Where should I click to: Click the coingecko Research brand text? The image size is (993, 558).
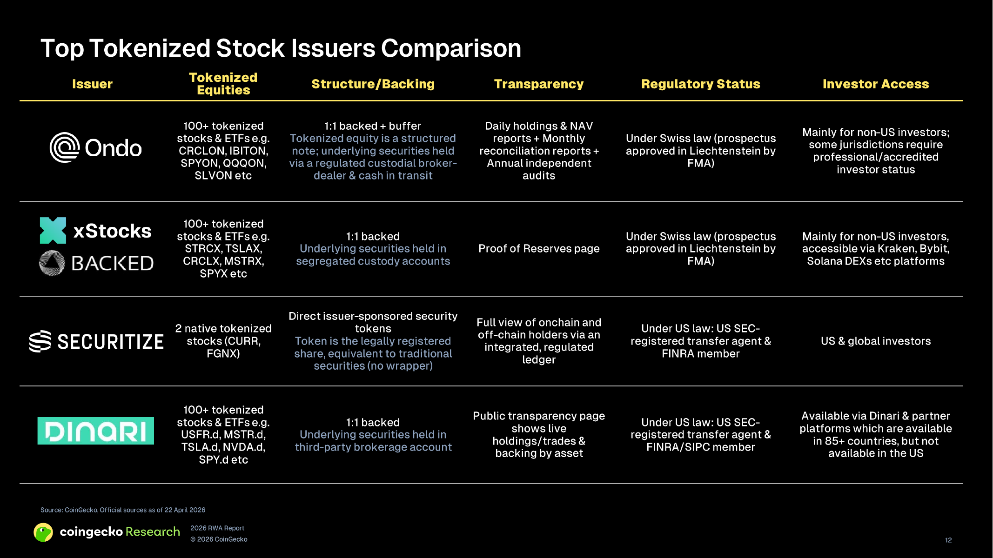pyautogui.click(x=120, y=531)
